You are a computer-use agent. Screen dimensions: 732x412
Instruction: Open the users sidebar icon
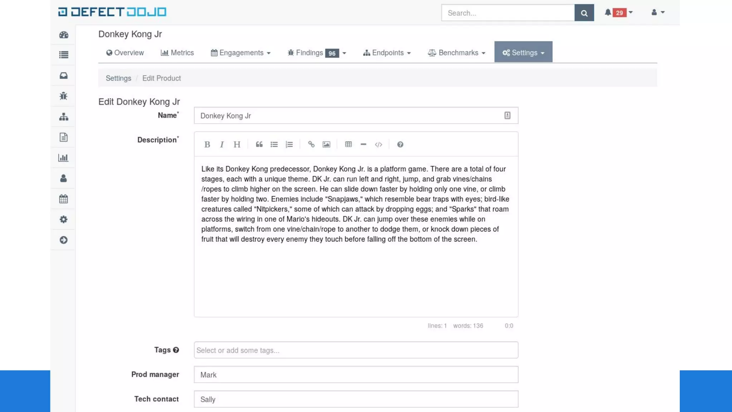(x=64, y=178)
